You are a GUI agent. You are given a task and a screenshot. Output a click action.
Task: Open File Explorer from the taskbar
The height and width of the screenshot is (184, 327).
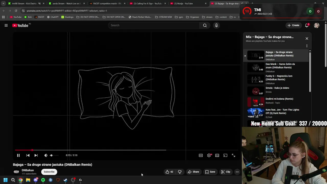pos(28,180)
